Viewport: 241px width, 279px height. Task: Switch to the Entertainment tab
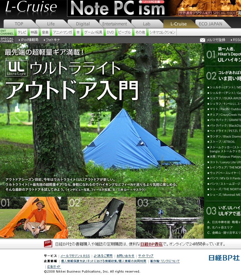(115, 24)
